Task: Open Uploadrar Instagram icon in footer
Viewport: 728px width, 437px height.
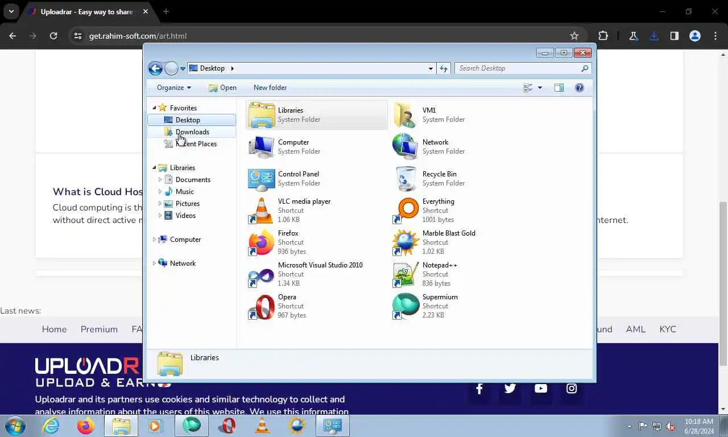Action: [572, 389]
